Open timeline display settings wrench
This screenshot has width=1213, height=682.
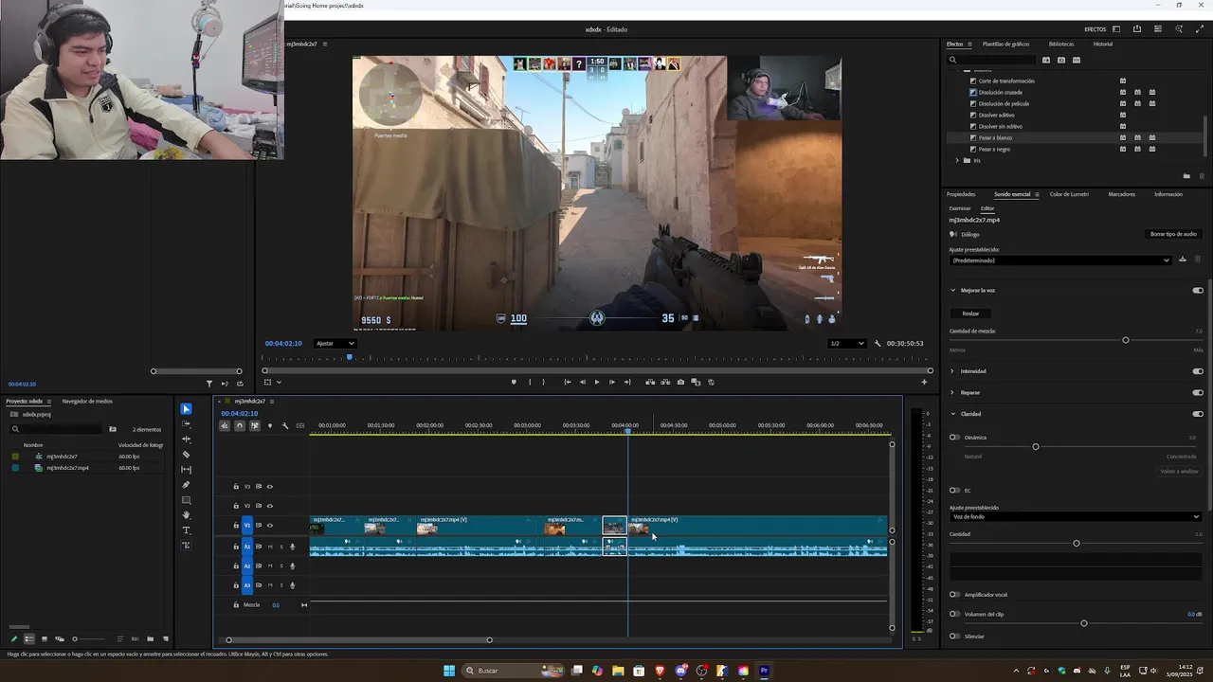point(285,426)
